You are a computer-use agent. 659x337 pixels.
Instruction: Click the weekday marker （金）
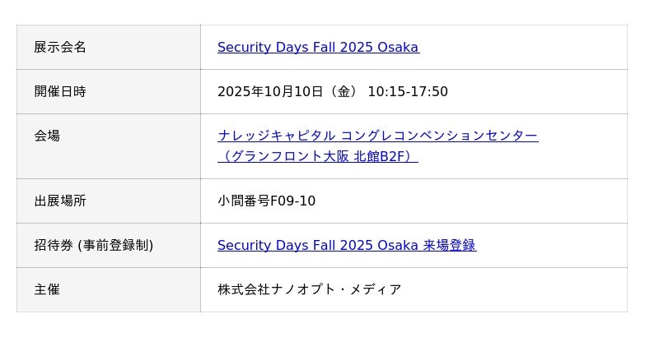tap(344, 92)
